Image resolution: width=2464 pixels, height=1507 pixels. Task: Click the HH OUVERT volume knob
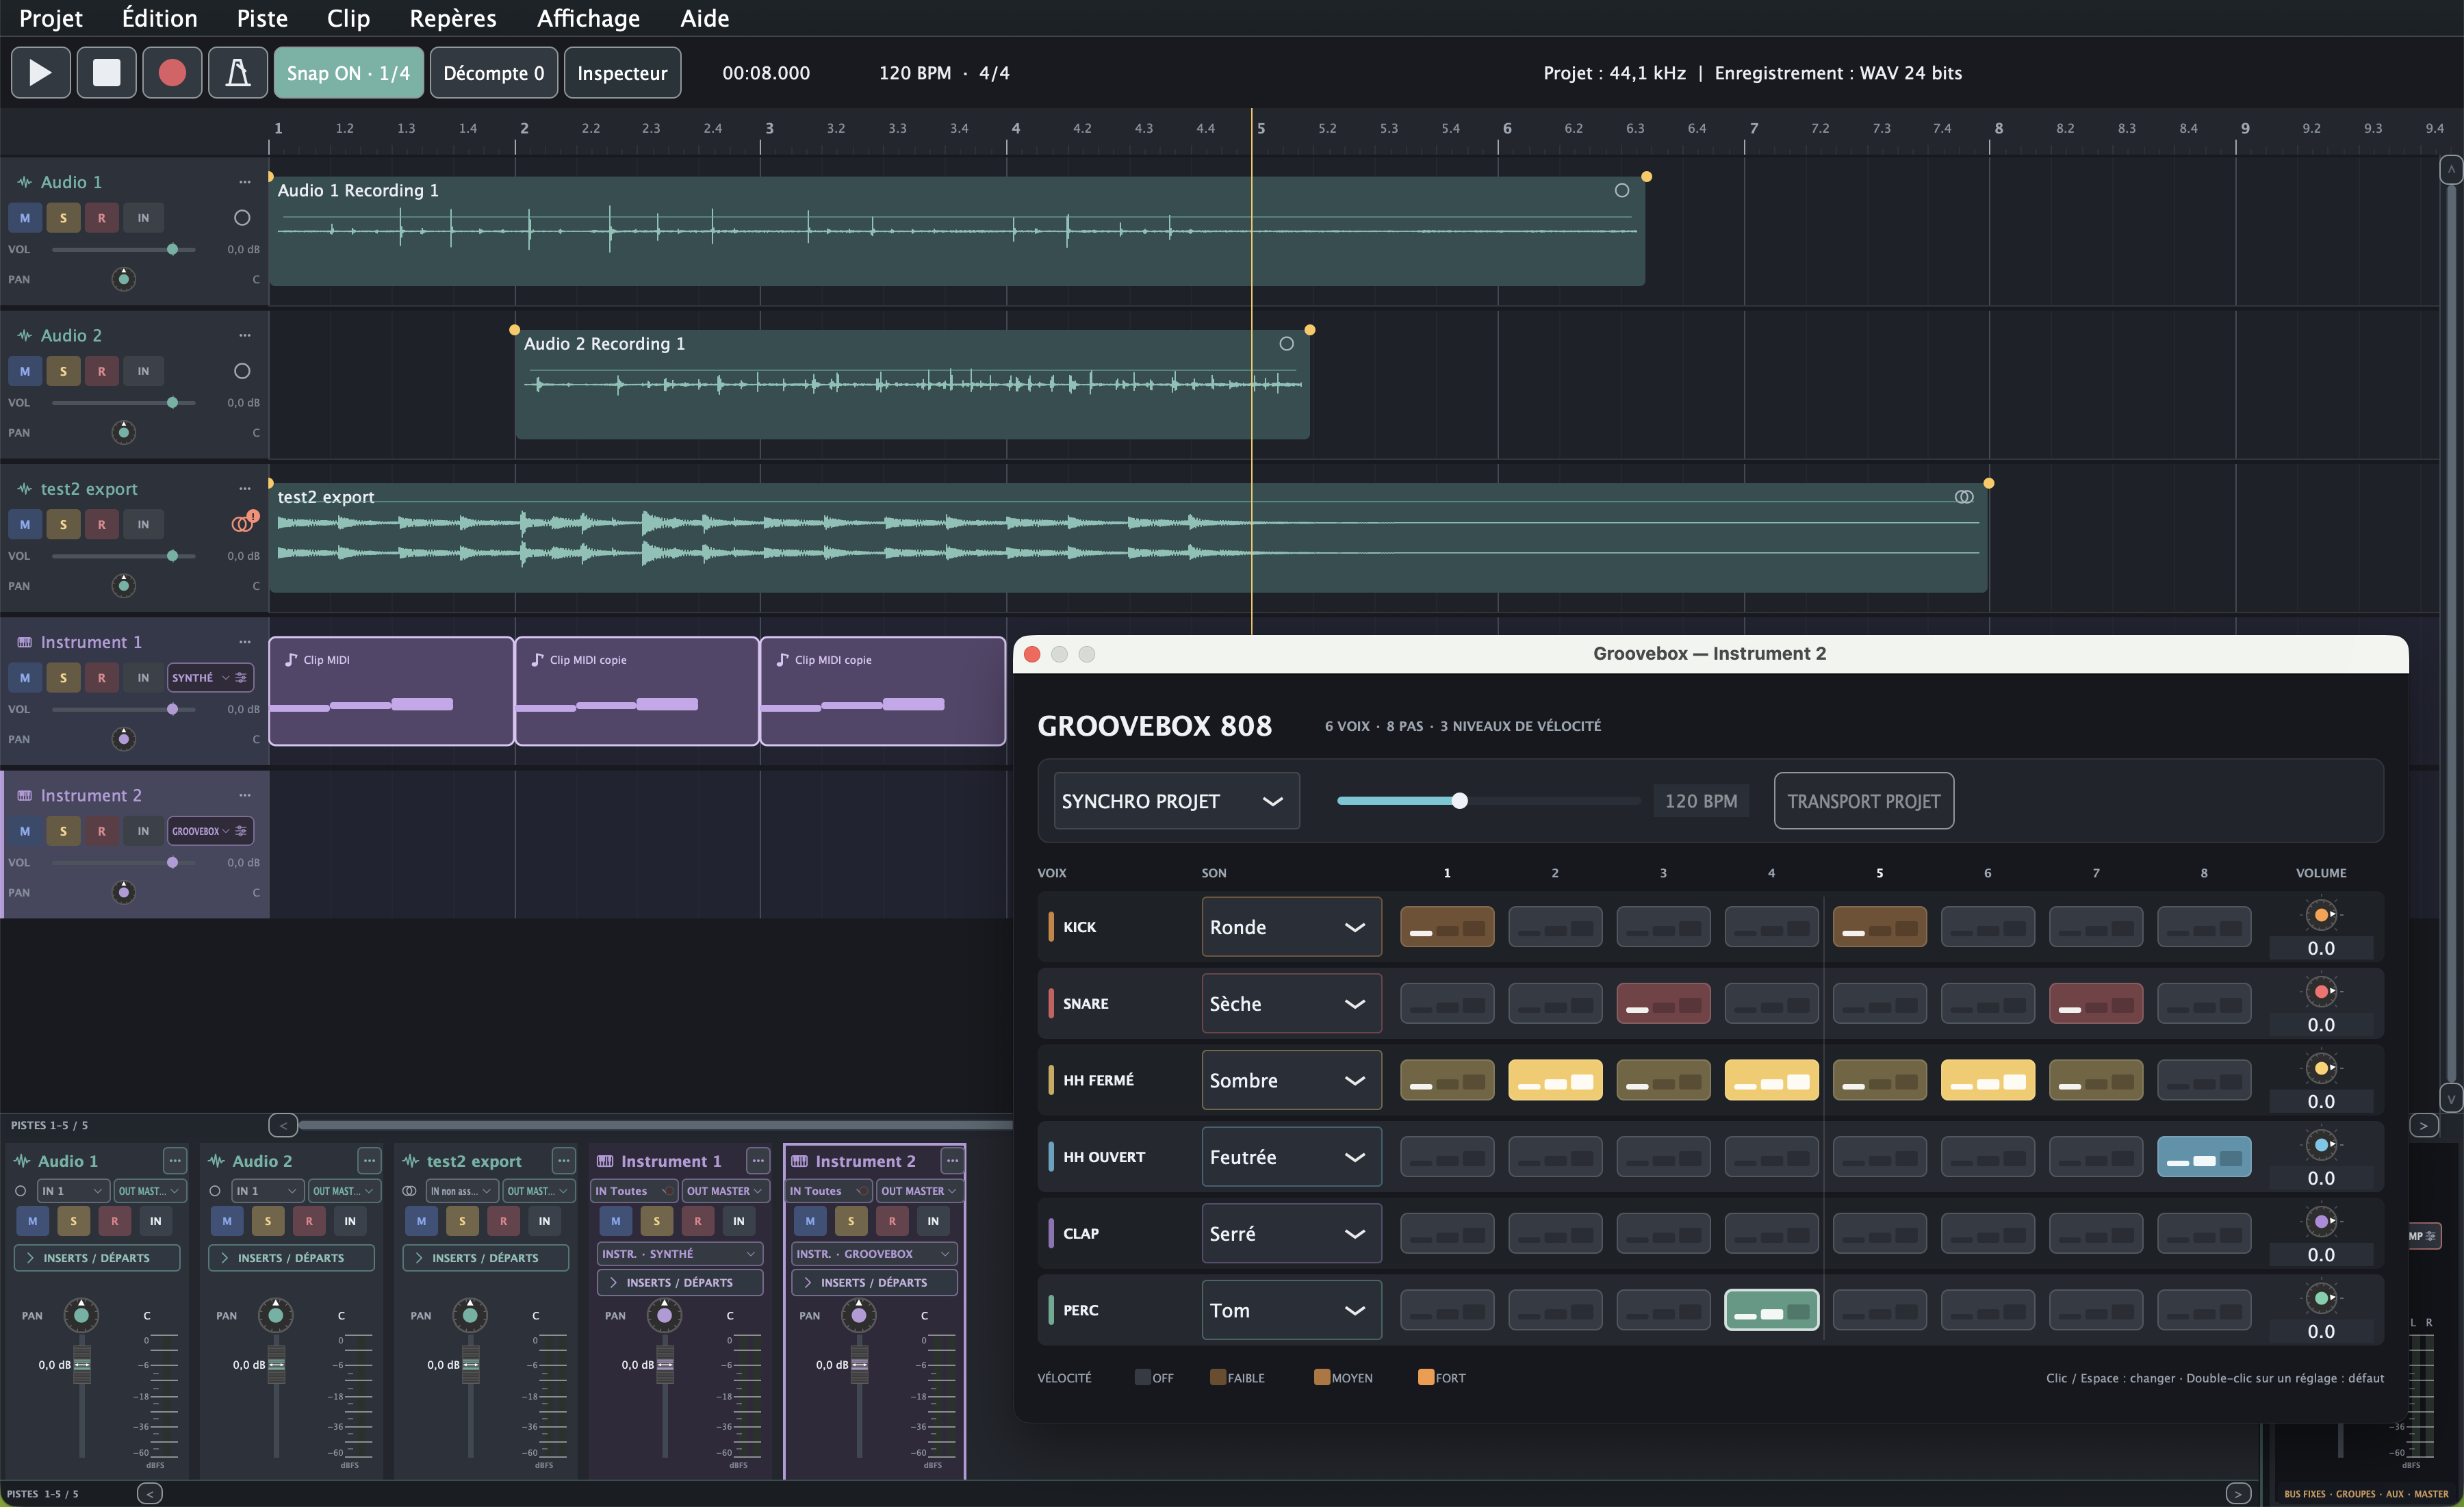point(2321,1145)
